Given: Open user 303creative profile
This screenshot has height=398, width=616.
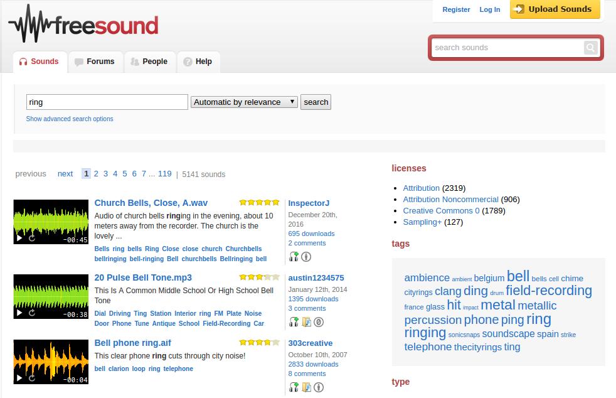Looking at the screenshot, I should (311, 343).
